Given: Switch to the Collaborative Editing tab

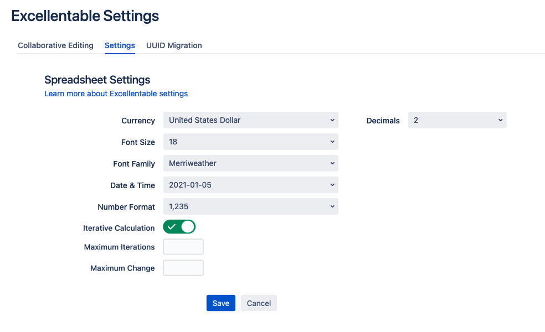Looking at the screenshot, I should (x=55, y=45).
